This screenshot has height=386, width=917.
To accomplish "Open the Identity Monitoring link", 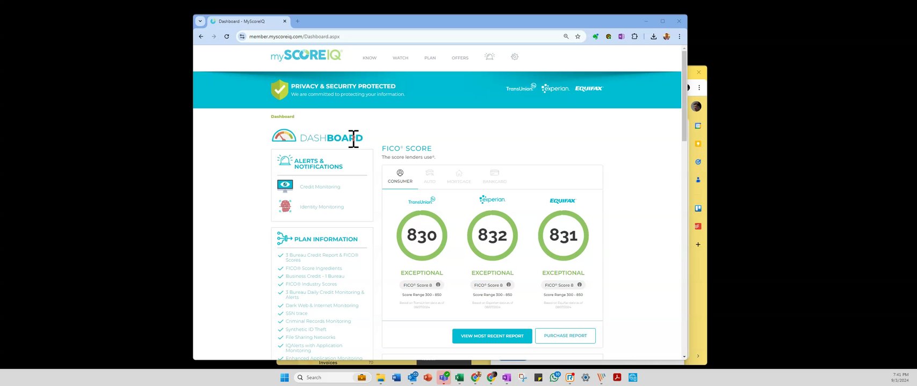I will point(322,206).
